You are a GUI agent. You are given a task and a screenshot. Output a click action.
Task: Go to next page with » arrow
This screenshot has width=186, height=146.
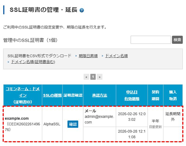coord(100,77)
